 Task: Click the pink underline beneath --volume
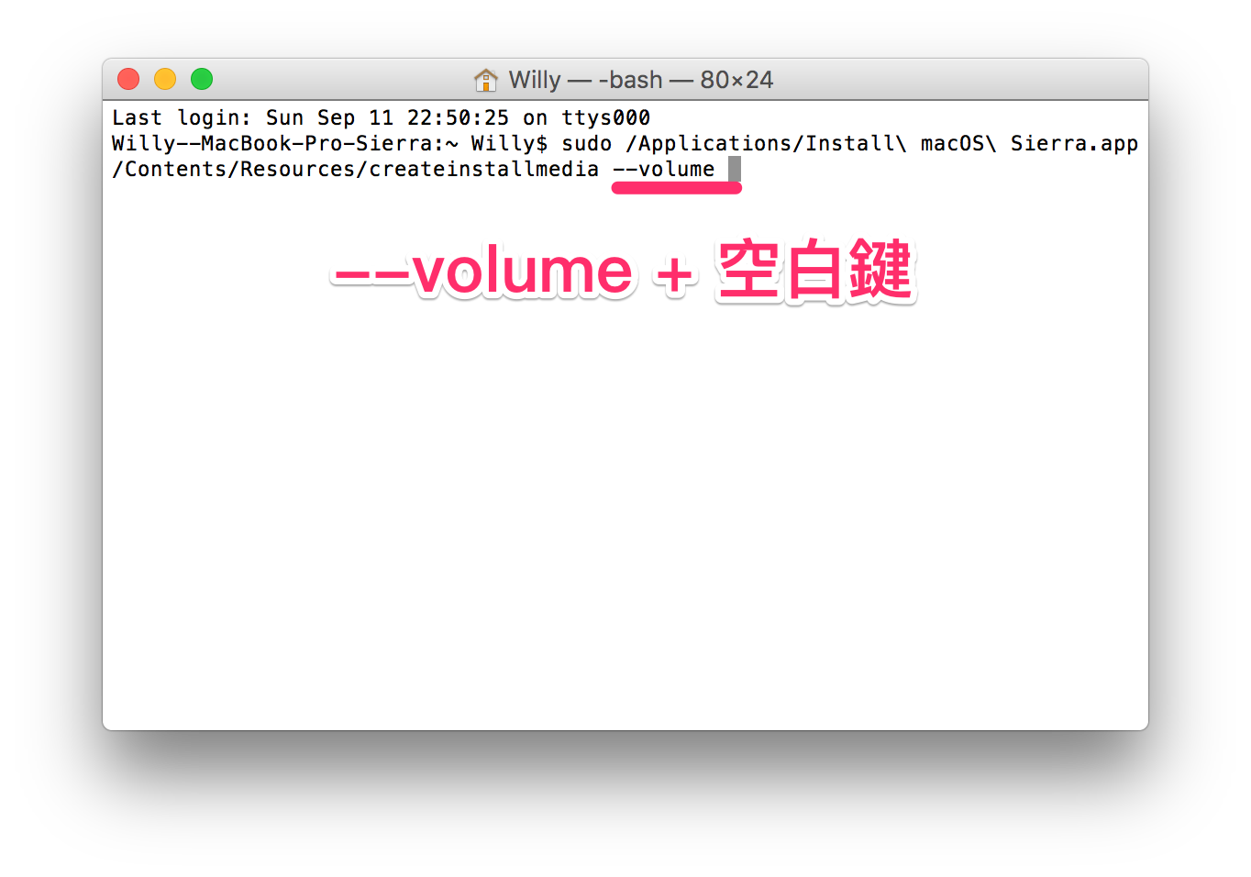tap(677, 188)
